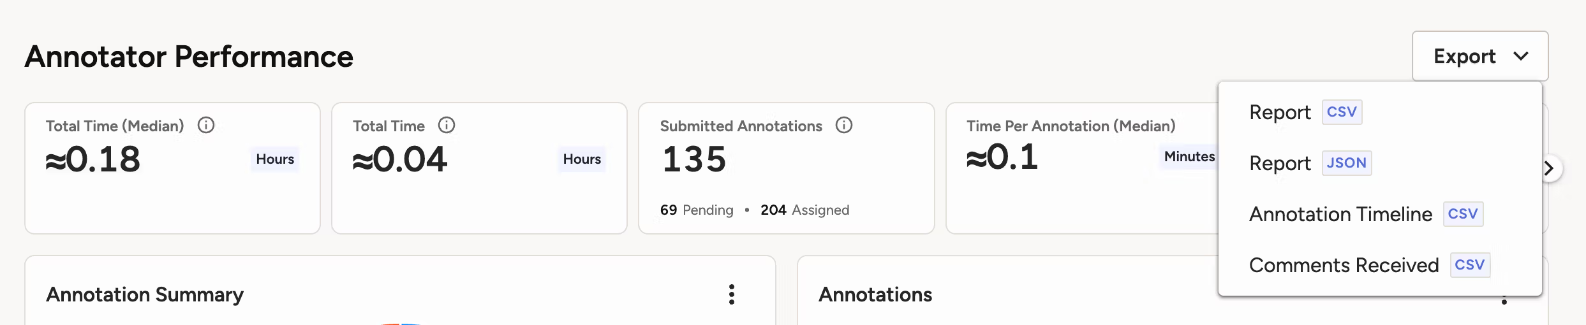The height and width of the screenshot is (325, 1586).
Task: Click the info icon next to Total Time
Action: [x=447, y=125]
